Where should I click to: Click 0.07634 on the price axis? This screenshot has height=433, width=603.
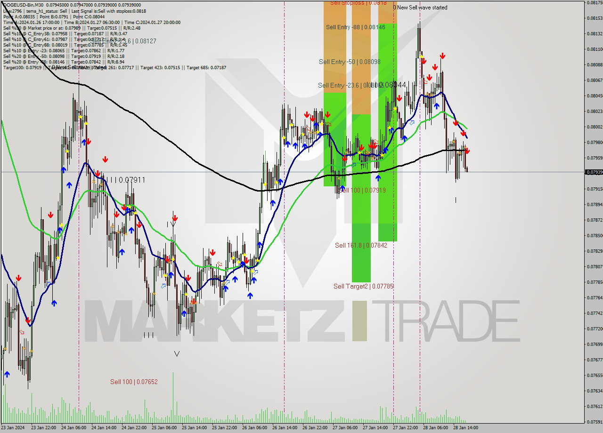[x=595, y=391]
